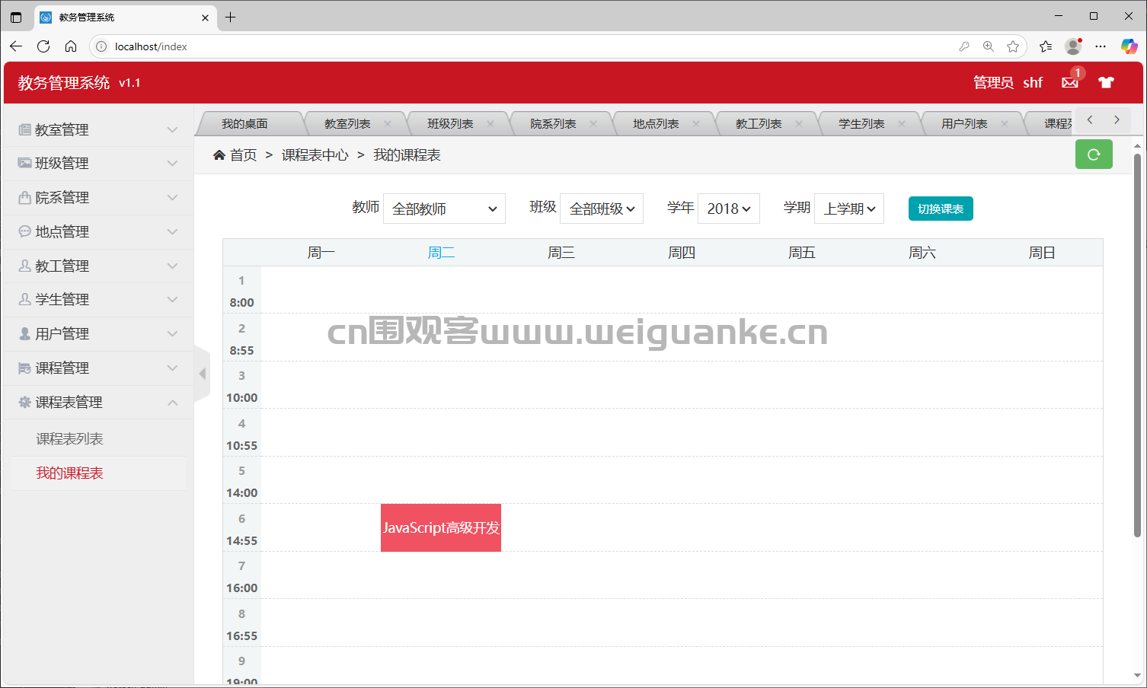The height and width of the screenshot is (688, 1147).
Task: Click the browser back arrow
Action: point(16,46)
